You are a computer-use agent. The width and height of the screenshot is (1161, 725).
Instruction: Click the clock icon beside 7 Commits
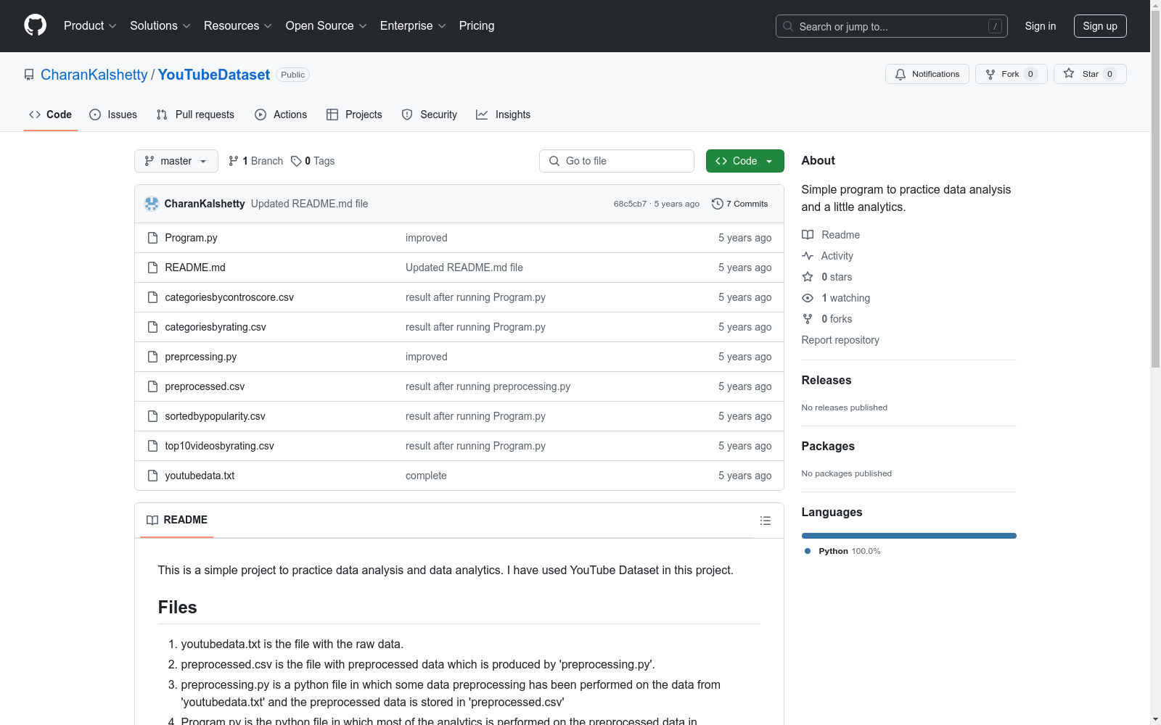[x=718, y=204]
